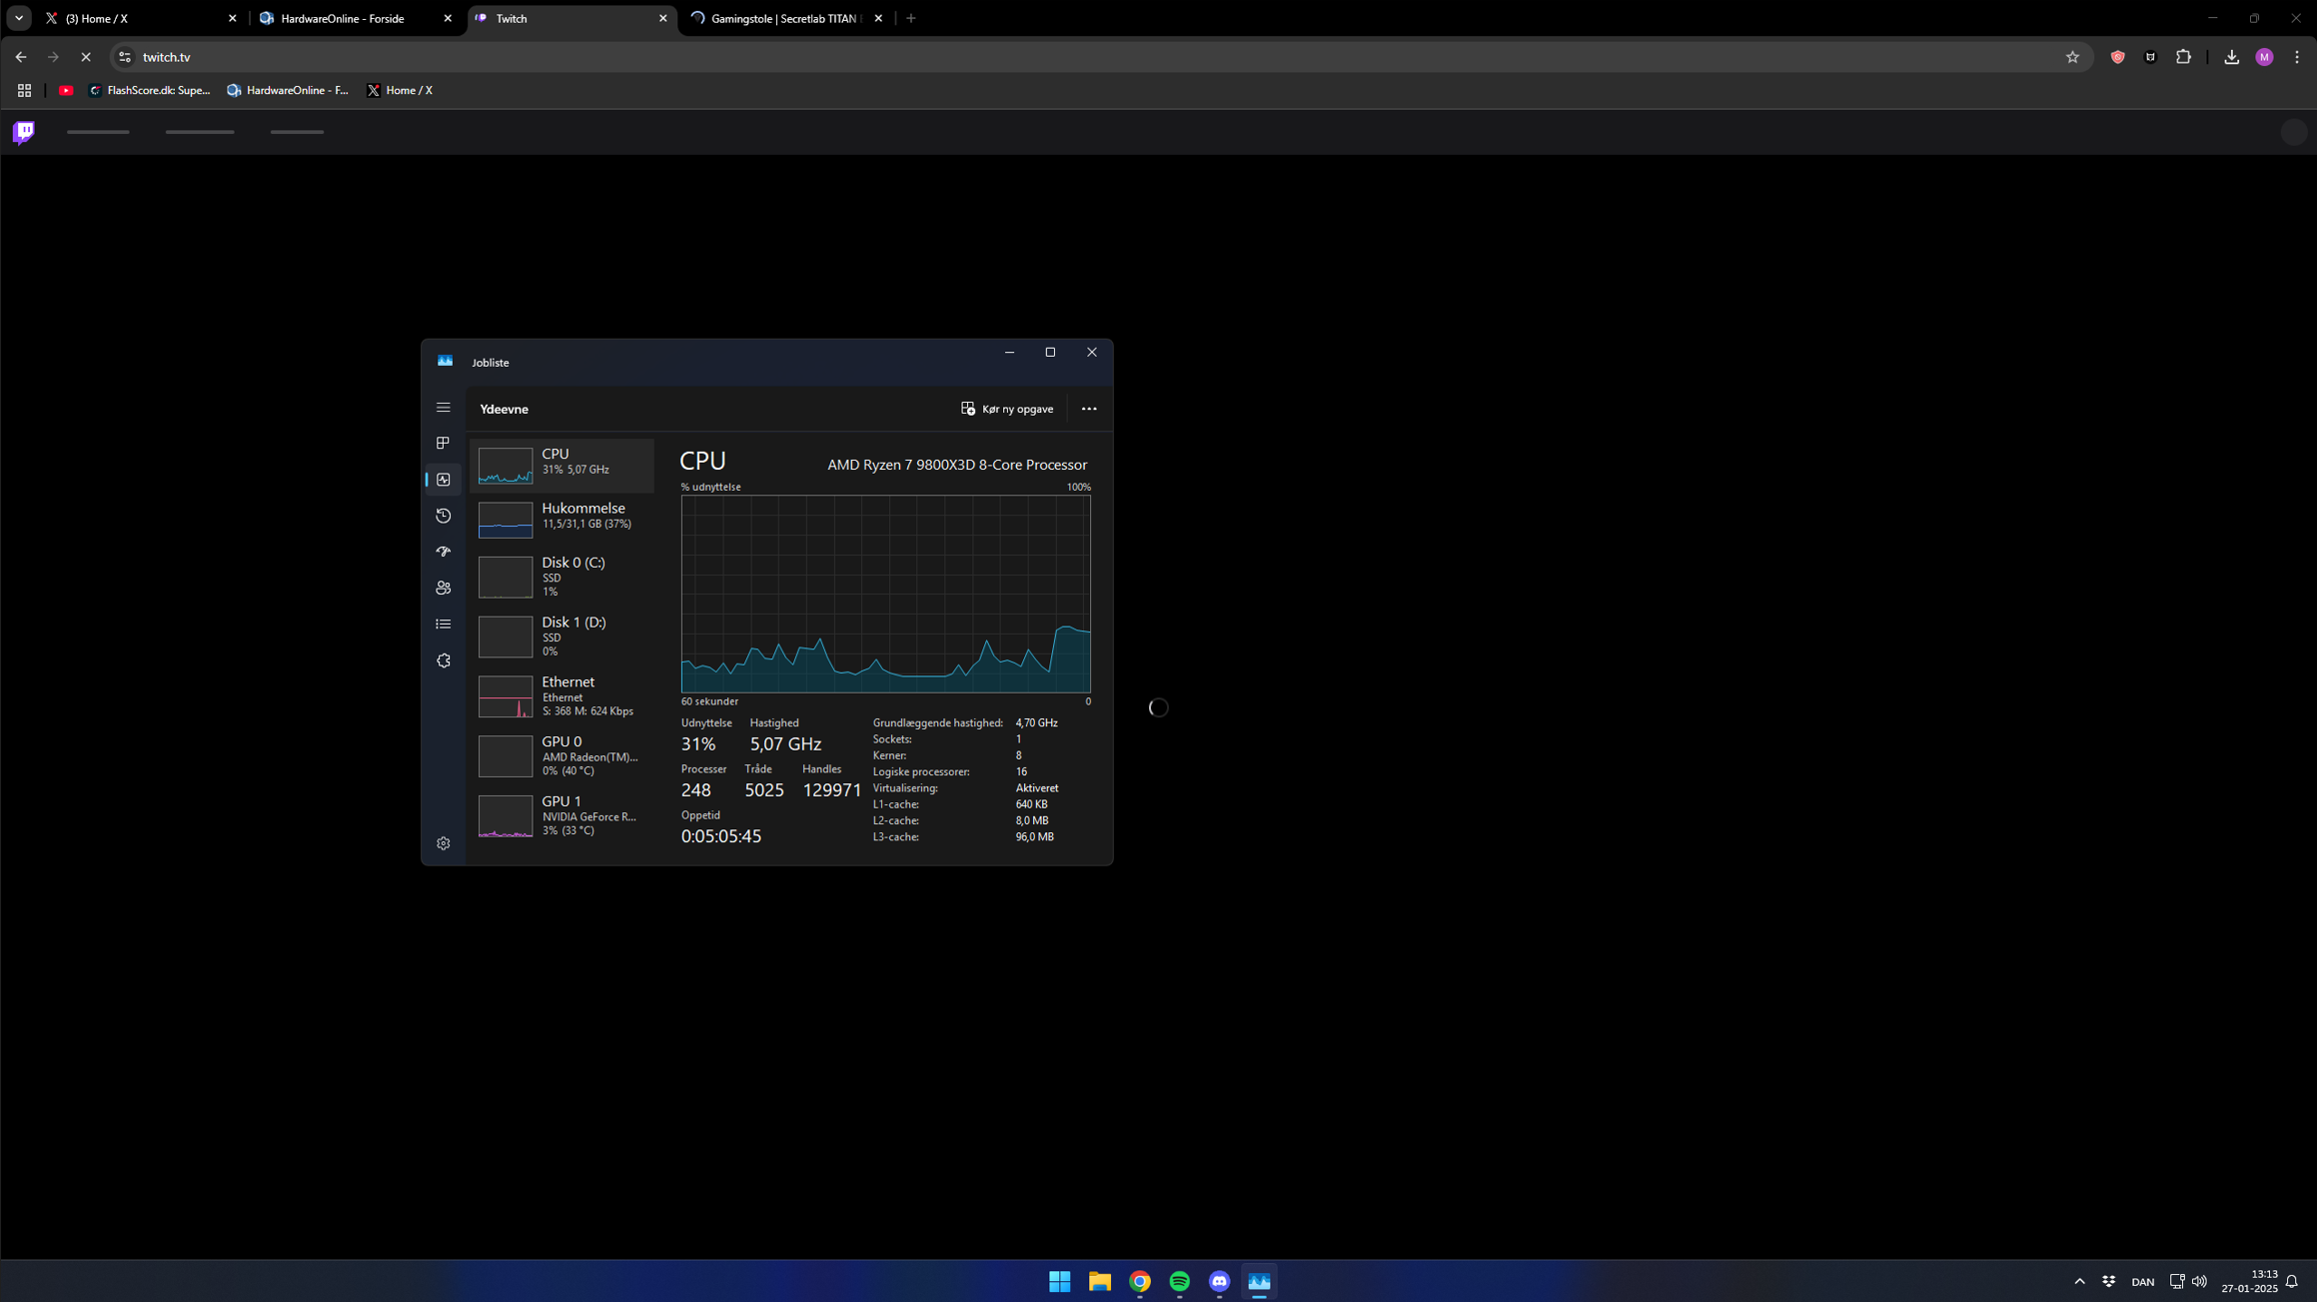Image resolution: width=2317 pixels, height=1302 pixels.
Task: Open the Chrome tab search dropdown arrow
Action: coord(19,18)
